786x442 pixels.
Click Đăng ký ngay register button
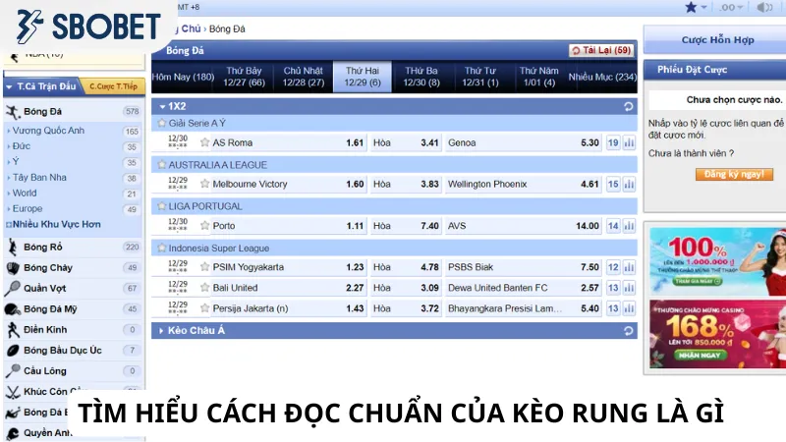coord(734,174)
